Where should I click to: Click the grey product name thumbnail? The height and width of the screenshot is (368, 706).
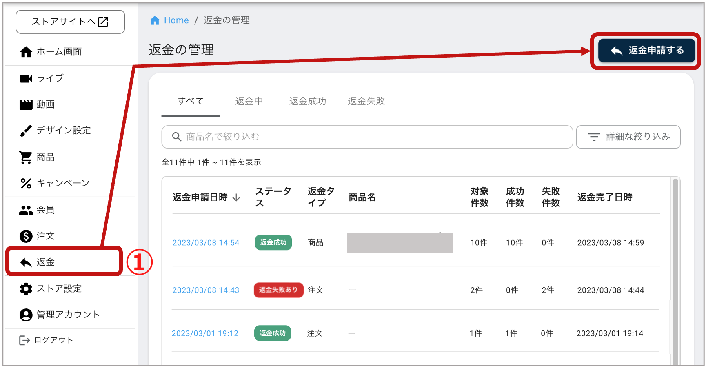point(400,243)
